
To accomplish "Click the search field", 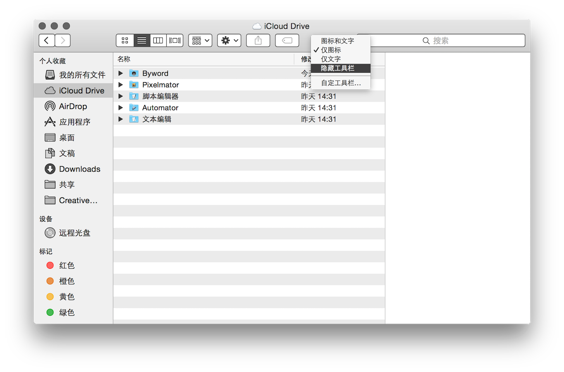I will pyautogui.click(x=441, y=41).
